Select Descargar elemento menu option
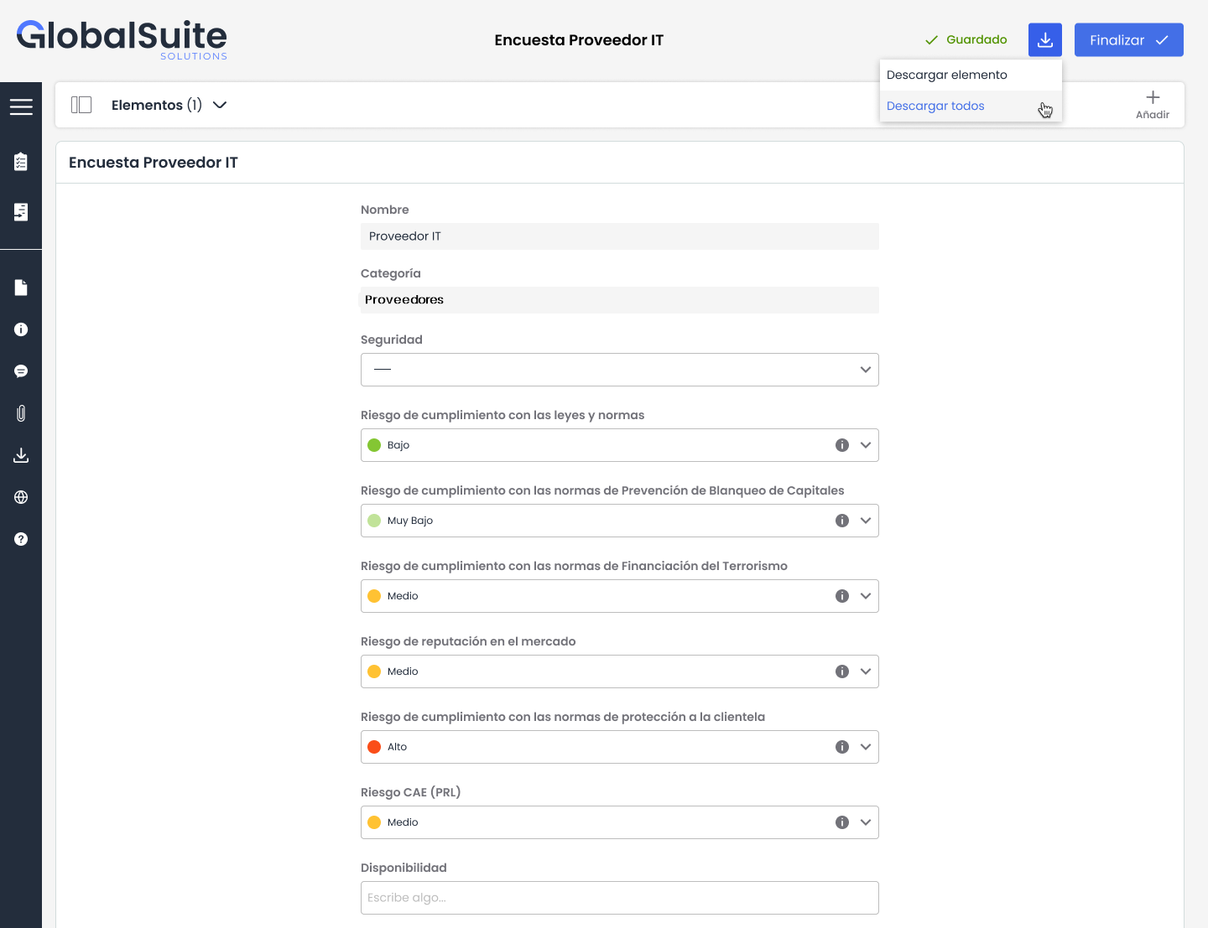 pos(947,75)
